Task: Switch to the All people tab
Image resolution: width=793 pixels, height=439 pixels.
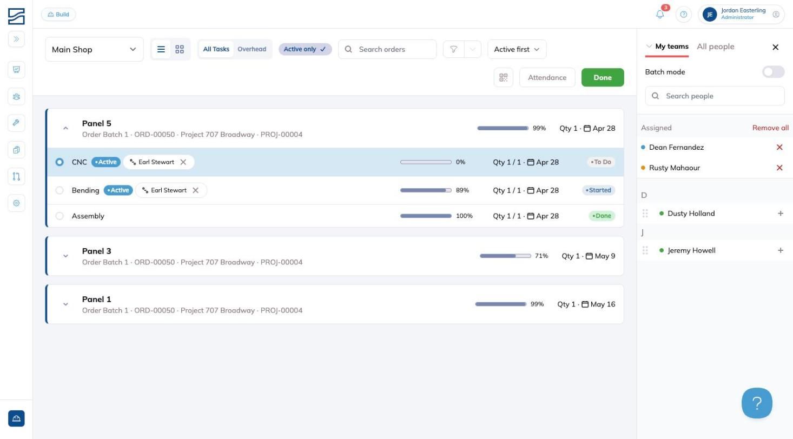Action: pos(715,46)
